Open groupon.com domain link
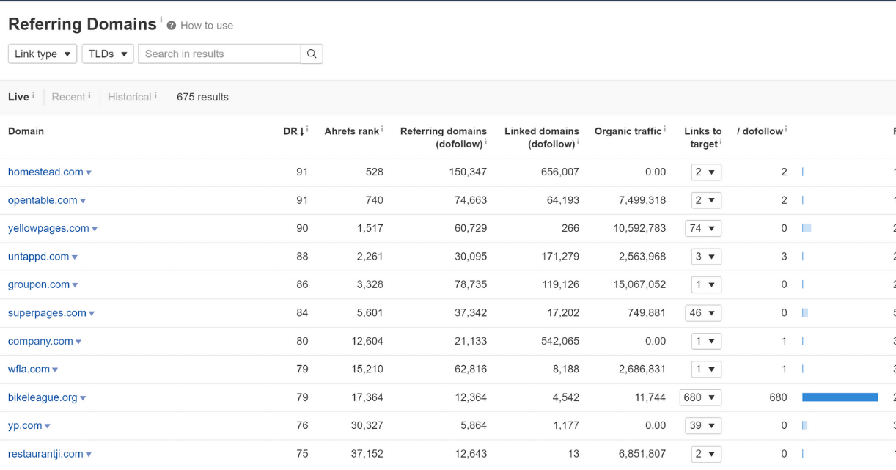 pos(39,284)
